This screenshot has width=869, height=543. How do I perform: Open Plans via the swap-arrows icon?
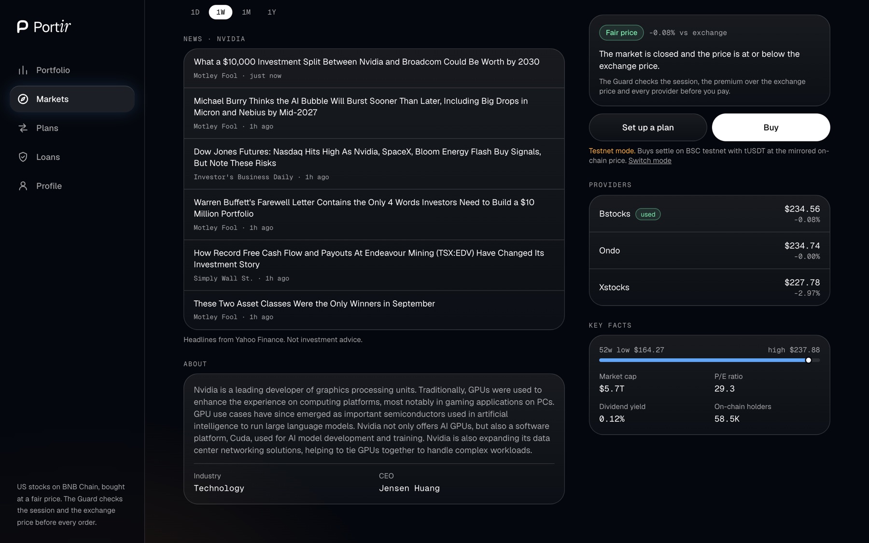pos(23,128)
